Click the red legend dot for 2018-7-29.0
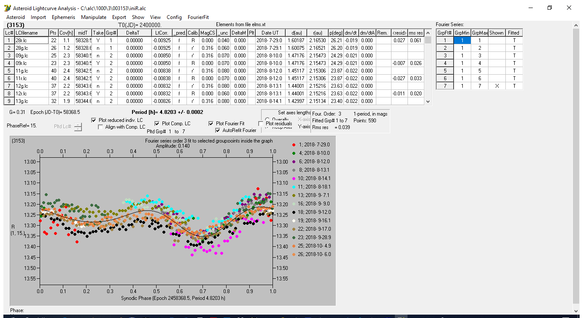 pos(294,145)
